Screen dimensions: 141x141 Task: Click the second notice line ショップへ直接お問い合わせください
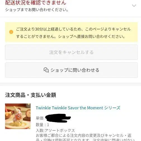[x=91, y=36]
